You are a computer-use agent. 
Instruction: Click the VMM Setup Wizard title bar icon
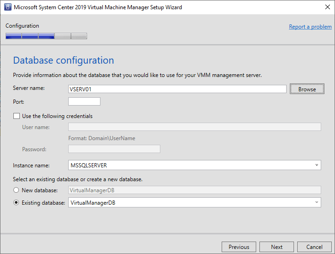[x=8, y=7]
